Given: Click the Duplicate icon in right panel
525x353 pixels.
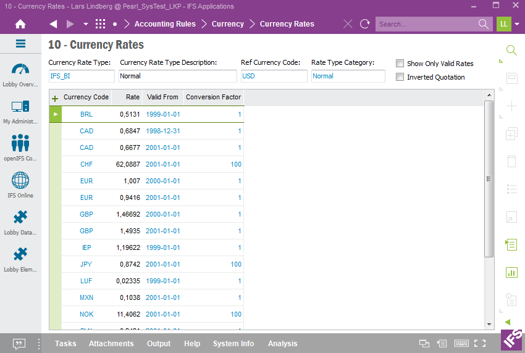Looking at the screenshot, I should click(x=511, y=134).
